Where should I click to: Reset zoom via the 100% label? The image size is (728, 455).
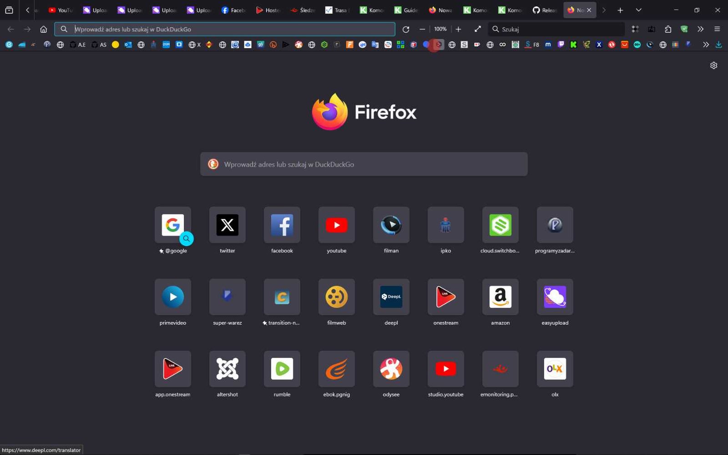pyautogui.click(x=440, y=29)
